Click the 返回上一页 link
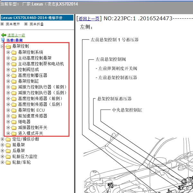This screenshot has width=193, height=193. pos(89,19)
